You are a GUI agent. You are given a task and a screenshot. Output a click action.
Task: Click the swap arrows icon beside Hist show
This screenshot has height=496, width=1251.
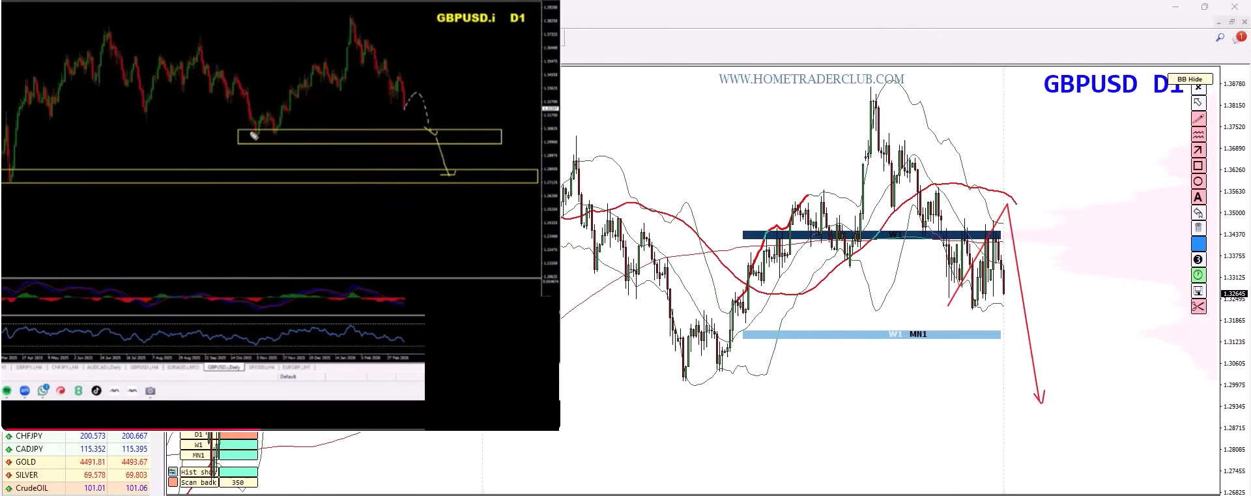173,471
